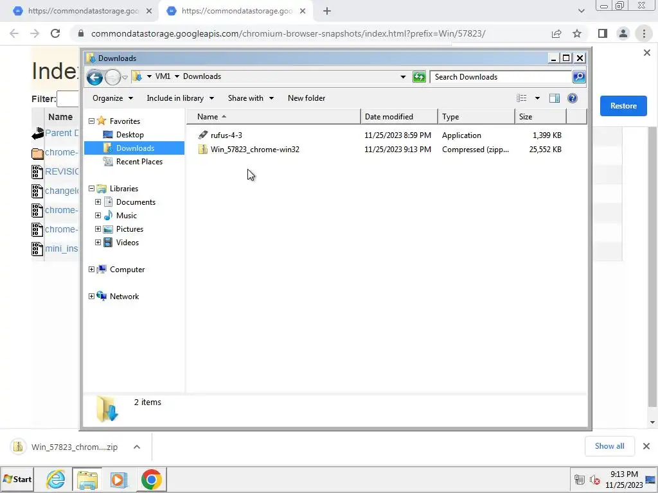Screen dimensions: 658x493
Task: Click the network icon in system tray
Action: 580,480
